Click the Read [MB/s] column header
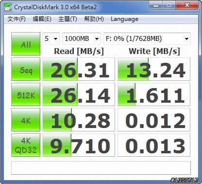 [79, 51]
